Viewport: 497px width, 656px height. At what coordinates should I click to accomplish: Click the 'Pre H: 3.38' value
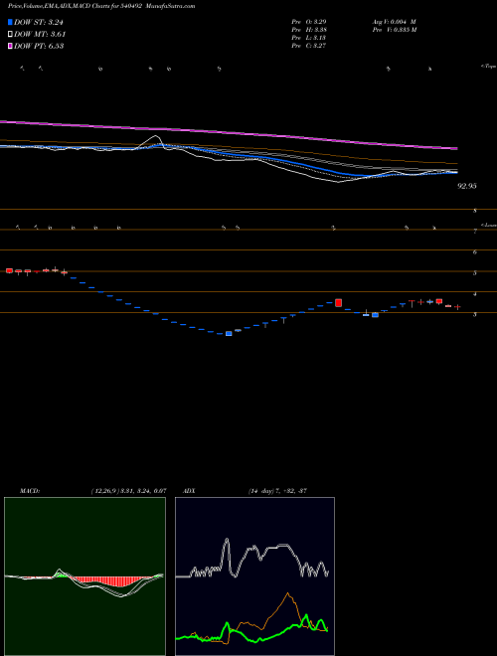[309, 30]
